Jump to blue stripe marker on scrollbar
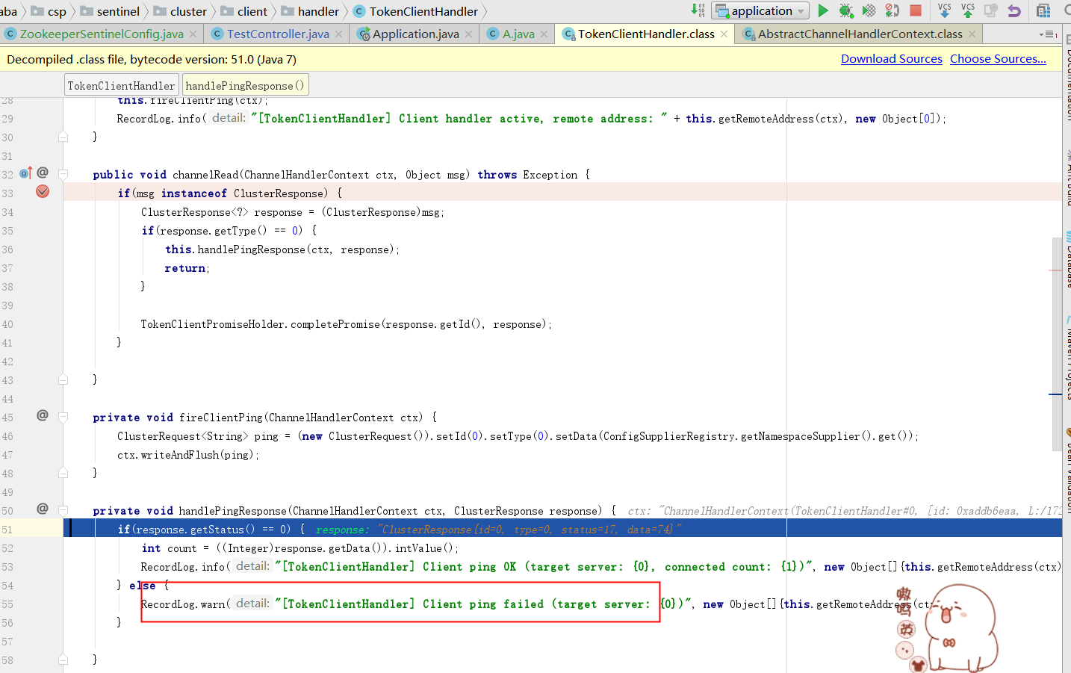The height and width of the screenshot is (673, 1071). [1056, 394]
